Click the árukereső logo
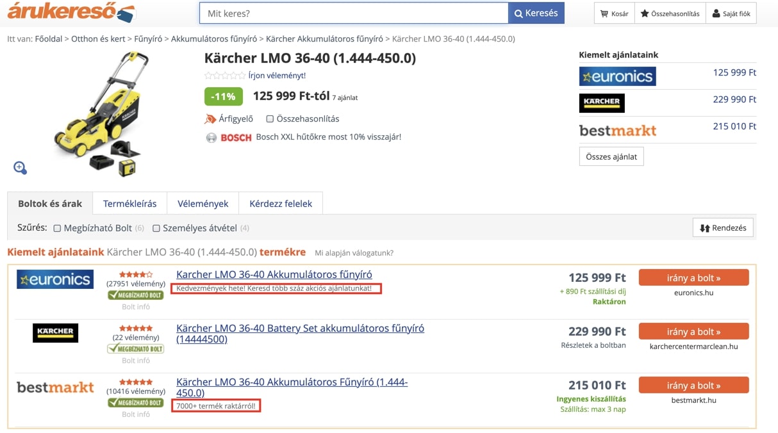 pyautogui.click(x=71, y=12)
